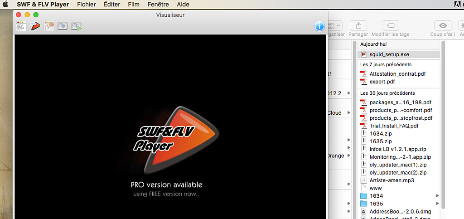Click the Attestation_contrat.pdf PDF icon
Screen dimensions: 464x219
click(363, 74)
